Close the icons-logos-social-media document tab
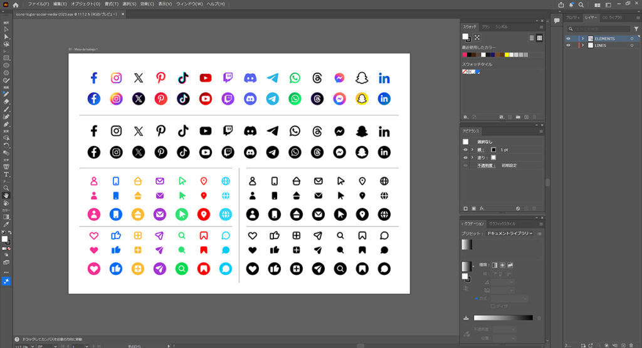Screen dimensions: 642x348 click(122, 14)
